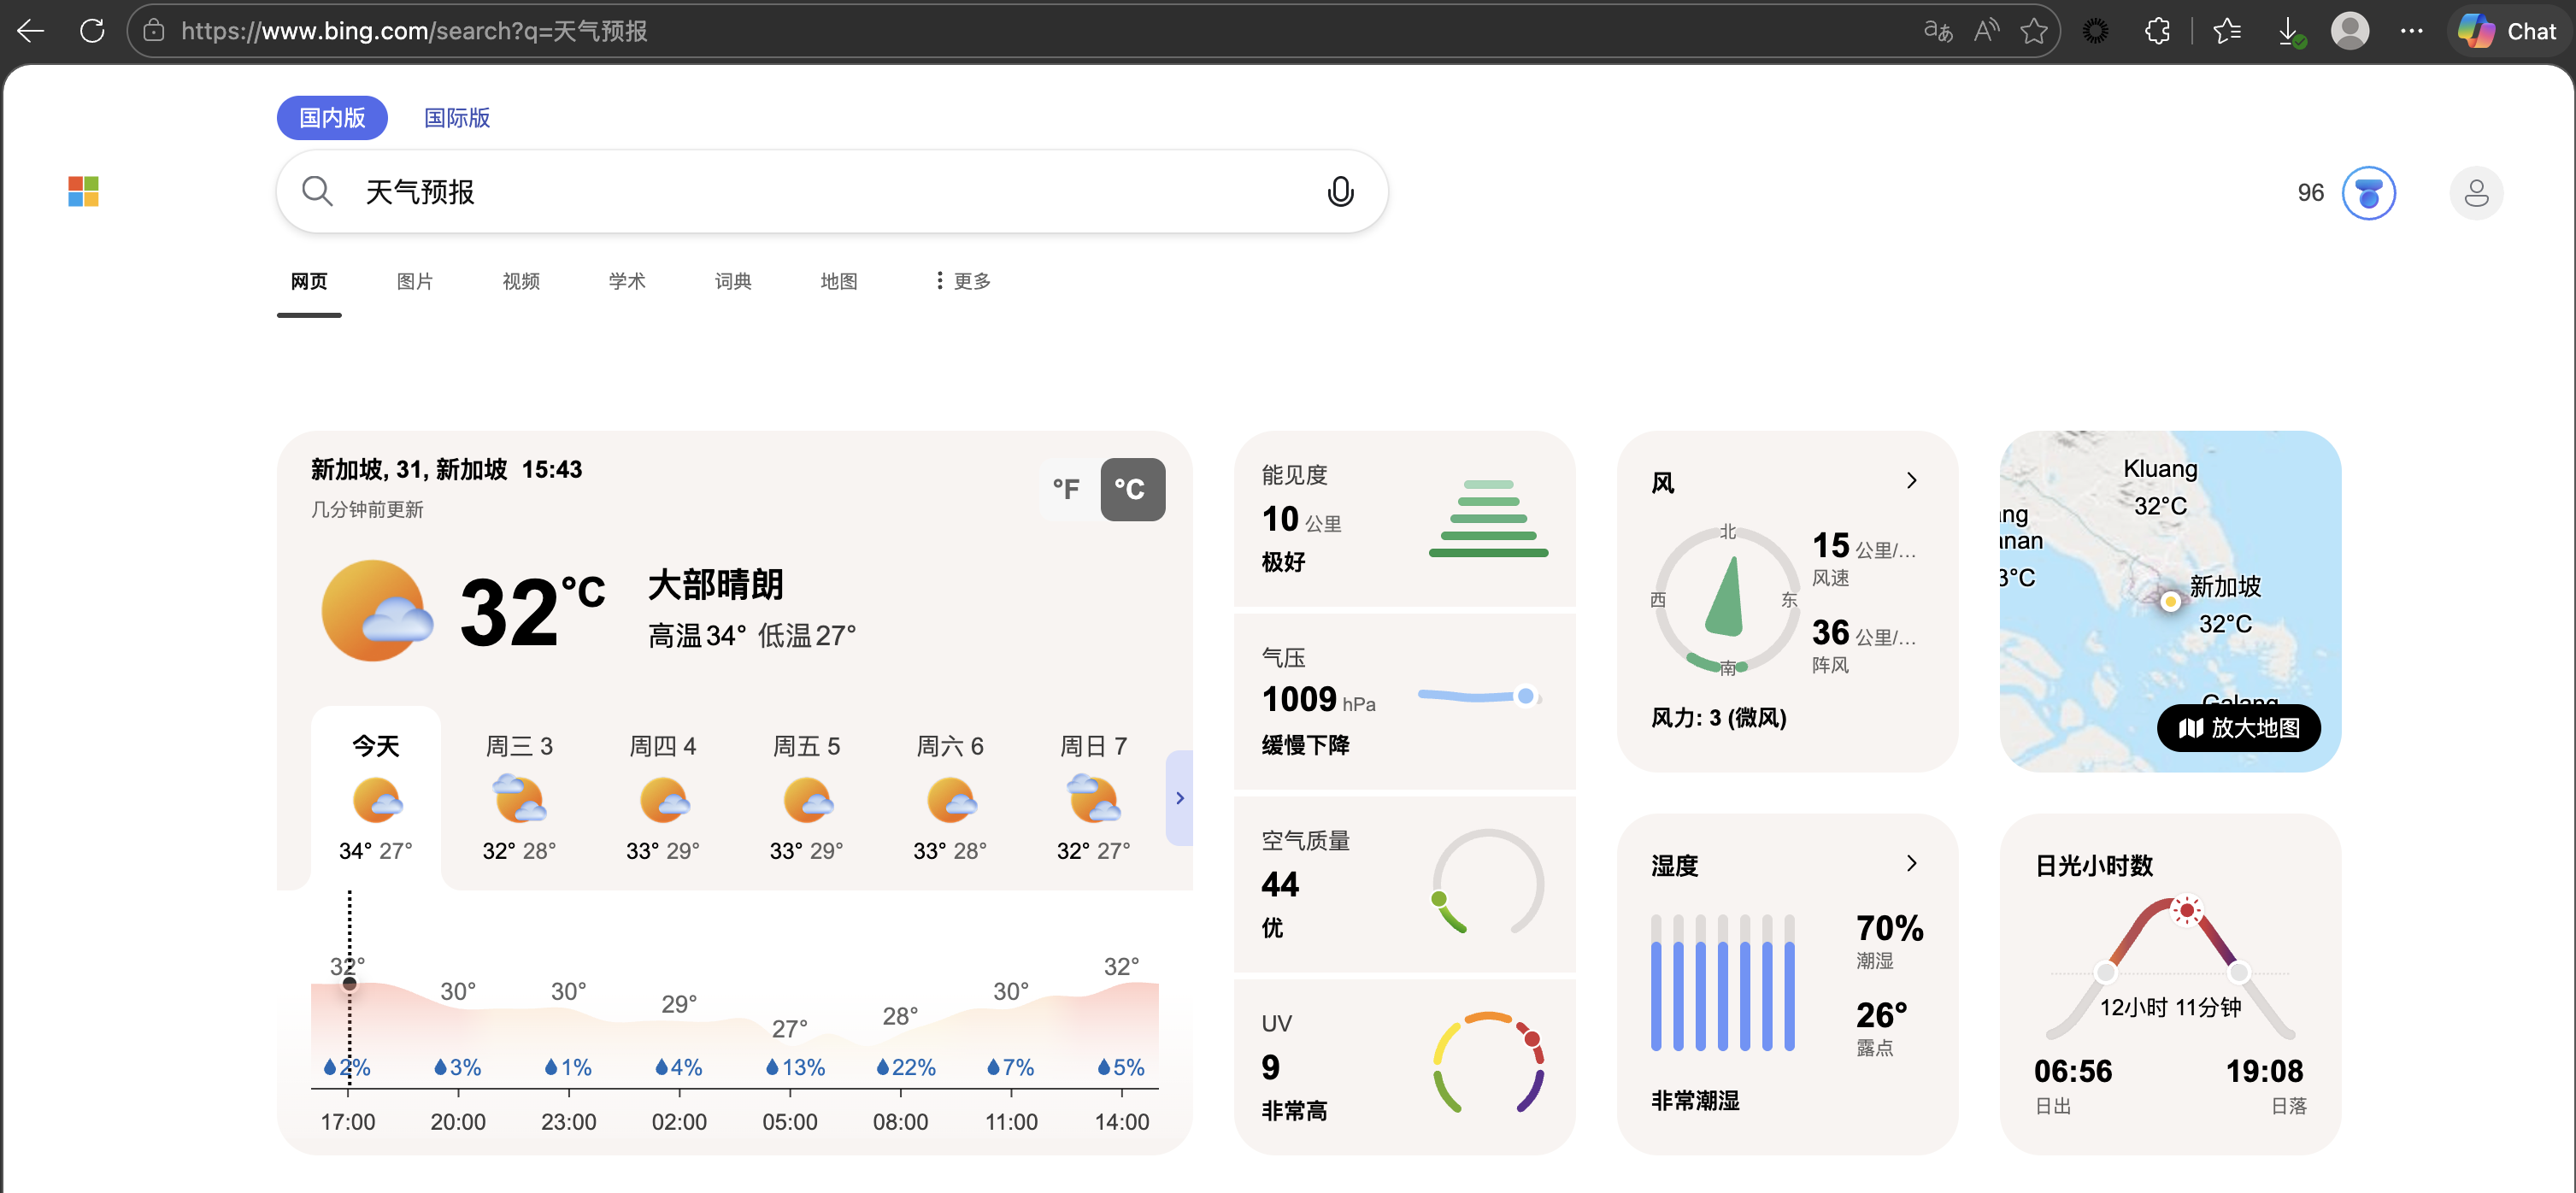The width and height of the screenshot is (2576, 1193).
Task: Click the 05:00 hourly time label
Action: 790,1122
